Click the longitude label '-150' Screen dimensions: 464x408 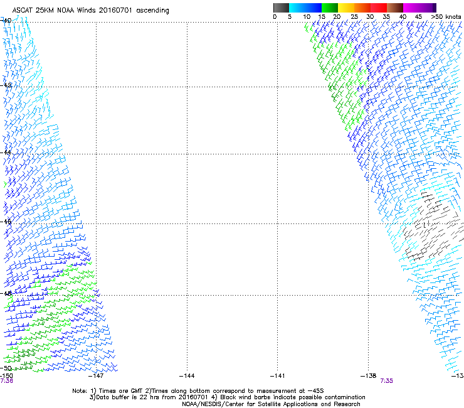6,376
